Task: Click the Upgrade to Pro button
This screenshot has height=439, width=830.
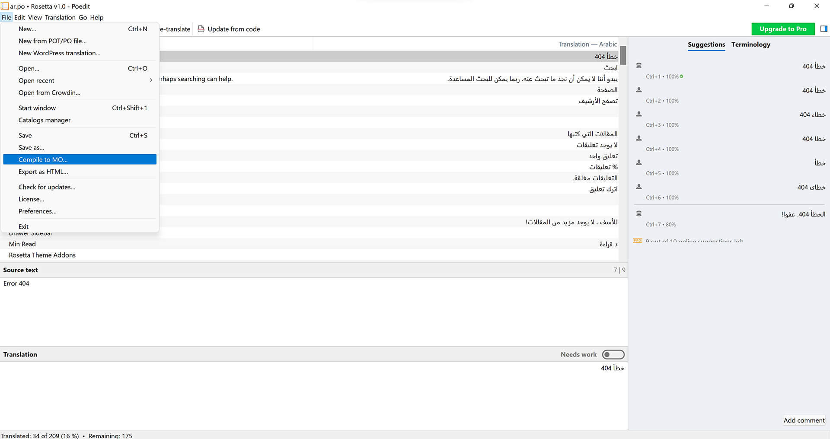Action: pos(783,29)
